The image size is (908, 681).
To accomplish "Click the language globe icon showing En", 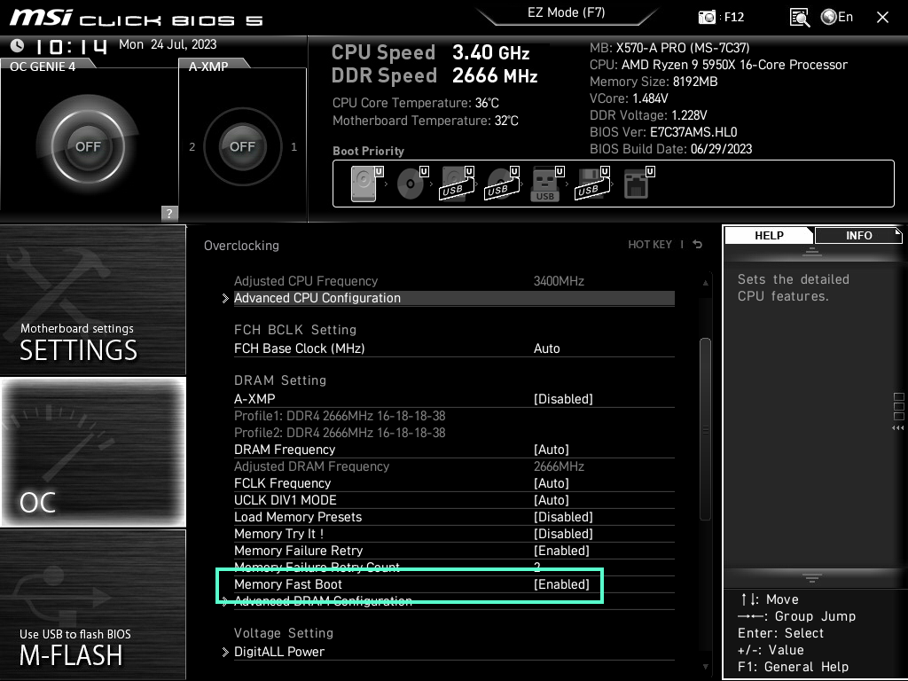I will pyautogui.click(x=834, y=17).
